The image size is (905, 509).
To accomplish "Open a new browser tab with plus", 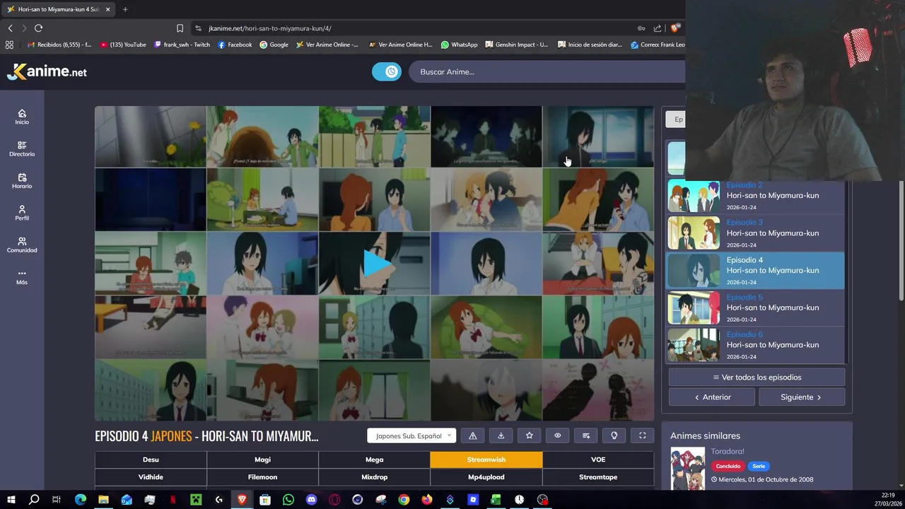I will [x=125, y=9].
